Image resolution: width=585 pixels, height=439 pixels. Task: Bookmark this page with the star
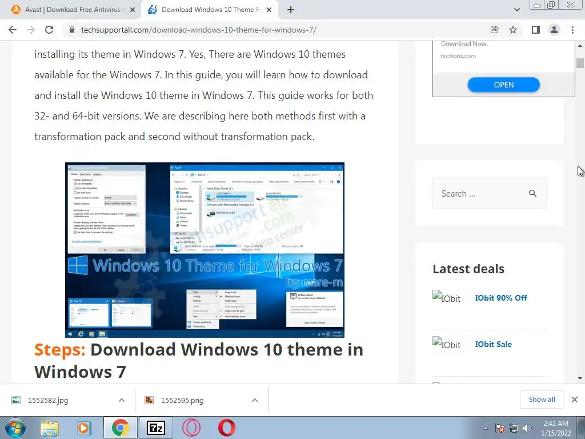(x=513, y=30)
